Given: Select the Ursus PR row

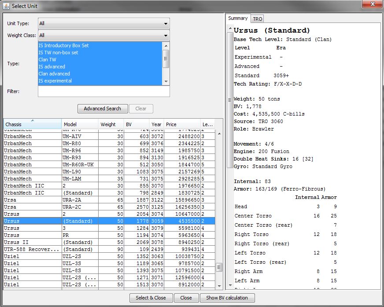Looking at the screenshot, I should pyautogui.click(x=109, y=235).
